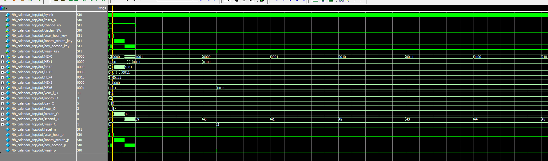Select the /tb_calendar_top/dut/week_p signal name
The image size is (548, 161).
pyautogui.click(x=34, y=150)
